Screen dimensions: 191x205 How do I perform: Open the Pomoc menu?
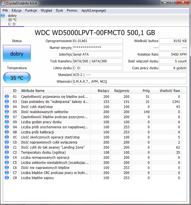pyautogui.click(x=72, y=10)
